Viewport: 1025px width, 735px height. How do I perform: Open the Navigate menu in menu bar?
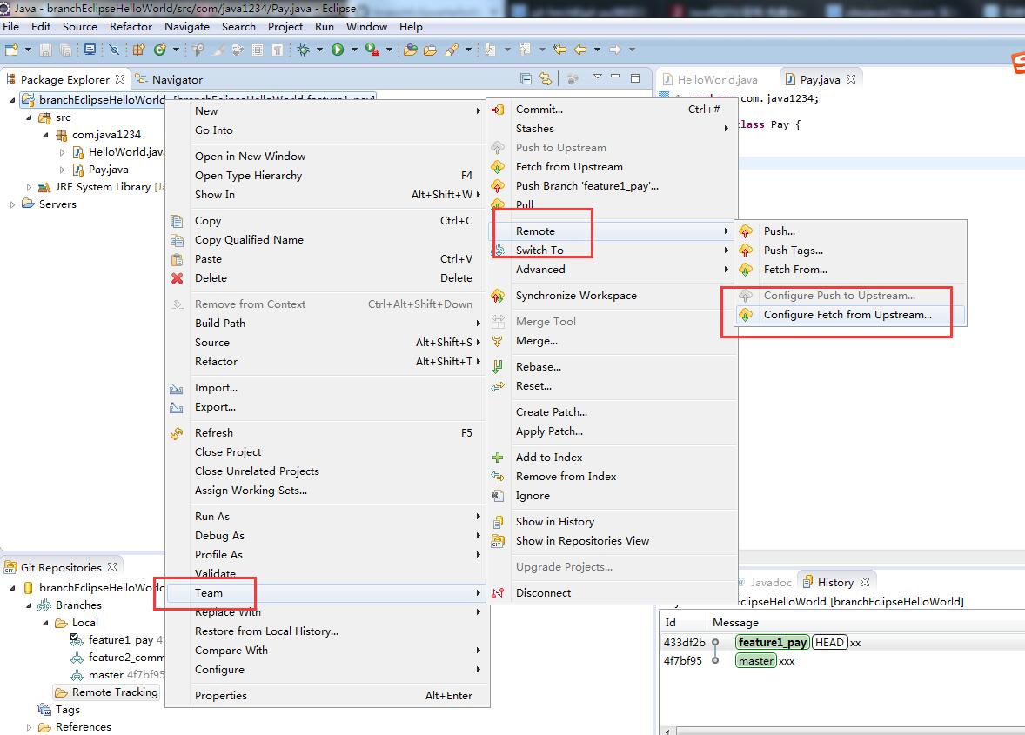point(187,27)
